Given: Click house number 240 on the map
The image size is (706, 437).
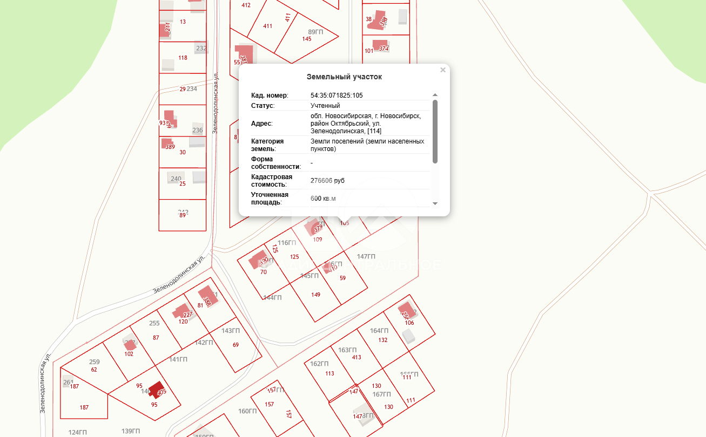Looking at the screenshot, I should [x=176, y=179].
